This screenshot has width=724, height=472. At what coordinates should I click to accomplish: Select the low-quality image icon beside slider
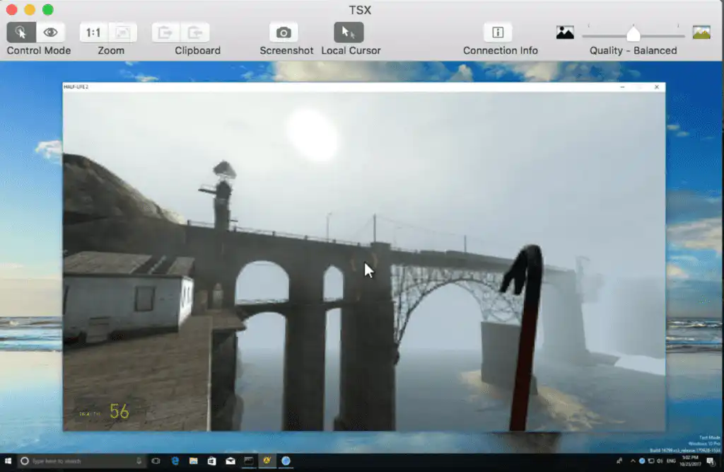pyautogui.click(x=565, y=33)
